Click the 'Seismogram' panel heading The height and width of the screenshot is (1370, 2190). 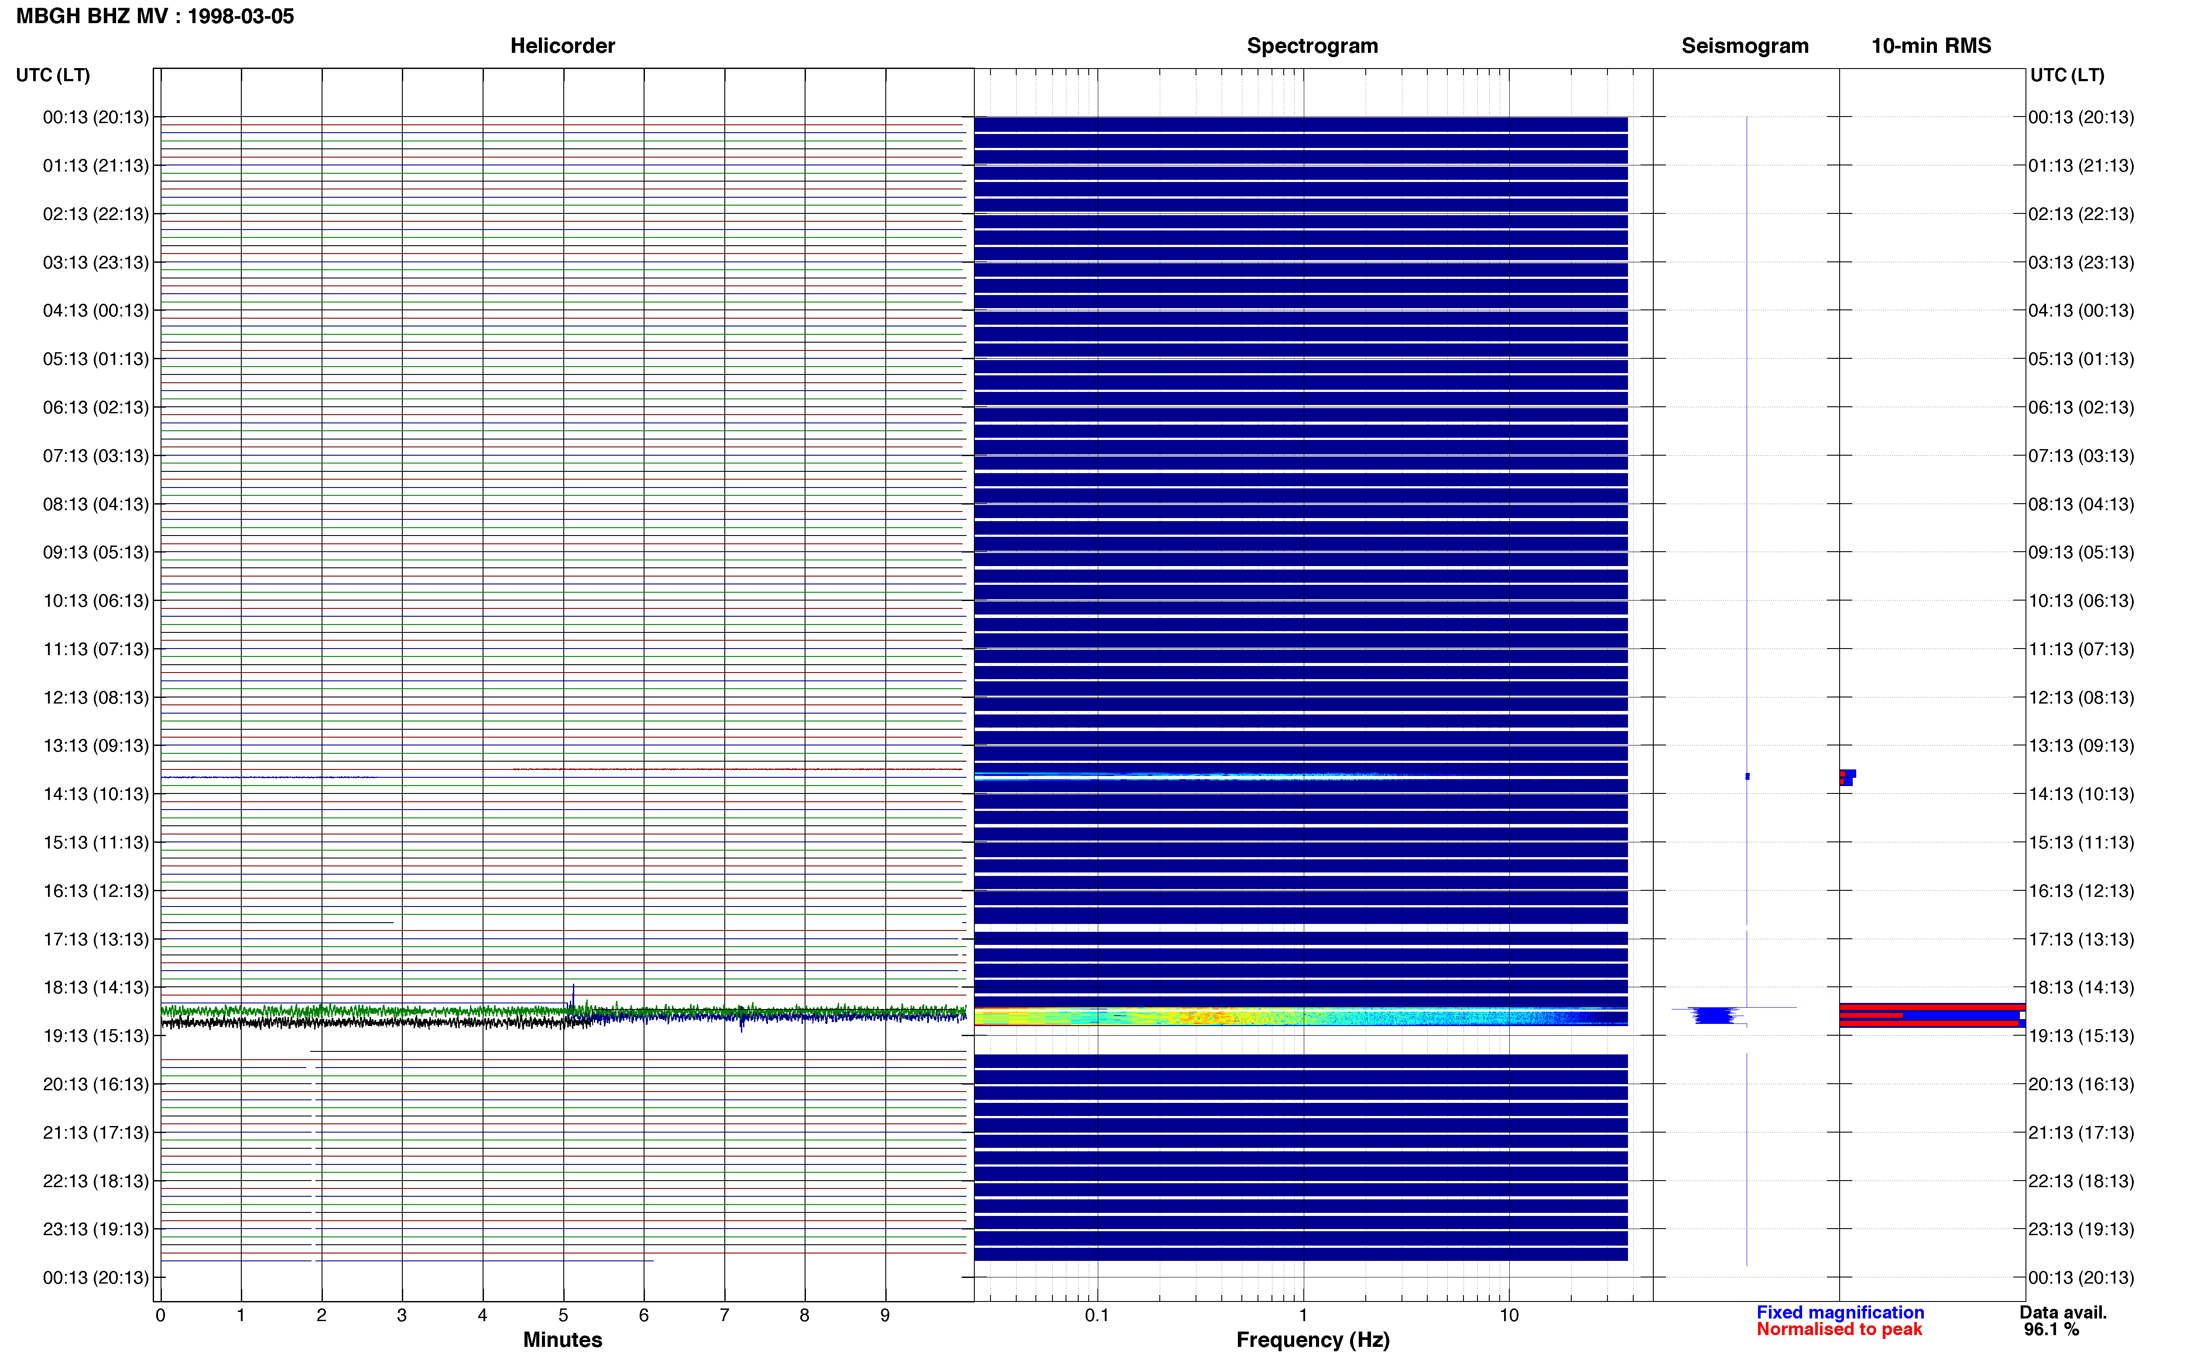point(1744,45)
